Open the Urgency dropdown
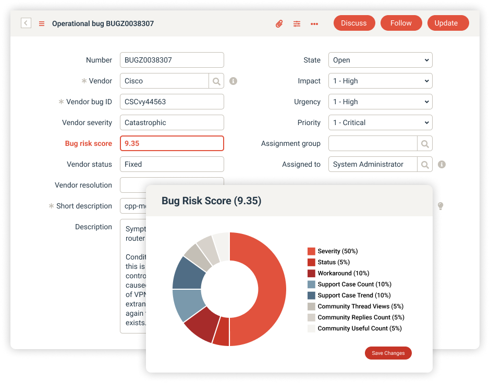 pyautogui.click(x=380, y=102)
